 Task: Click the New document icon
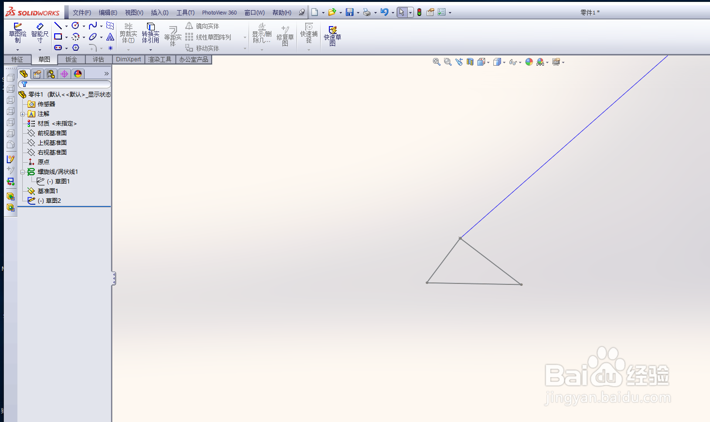[x=314, y=12]
